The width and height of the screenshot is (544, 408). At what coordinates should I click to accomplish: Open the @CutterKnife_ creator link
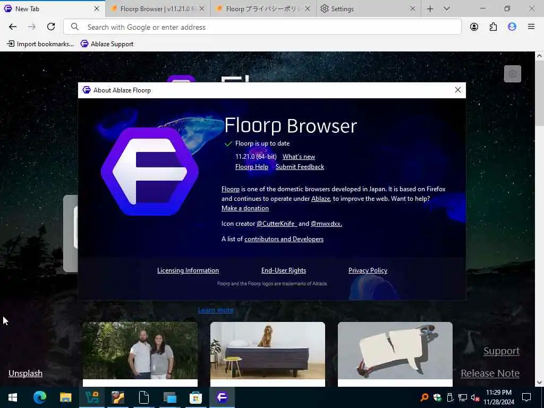[x=276, y=224]
